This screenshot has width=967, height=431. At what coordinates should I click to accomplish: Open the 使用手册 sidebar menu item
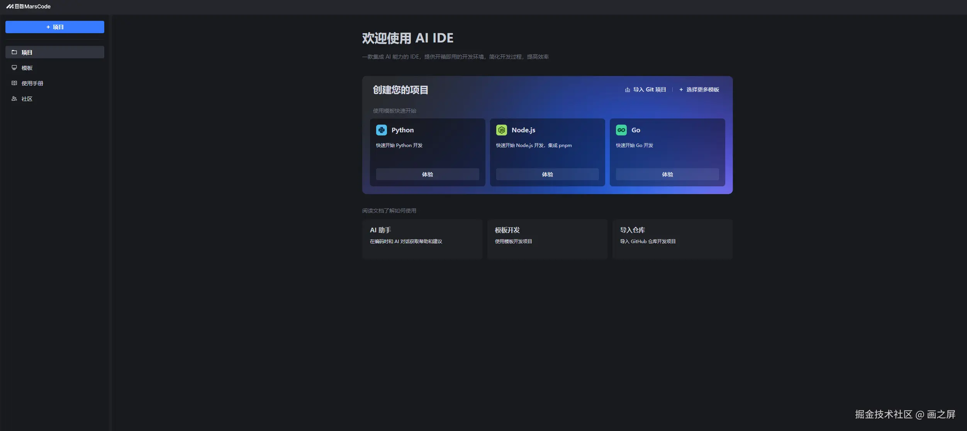32,83
